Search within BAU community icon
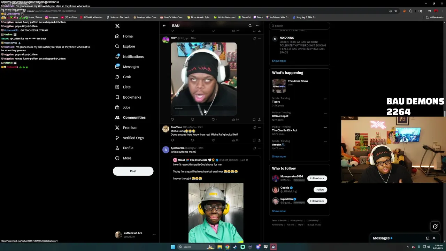 click(x=250, y=26)
